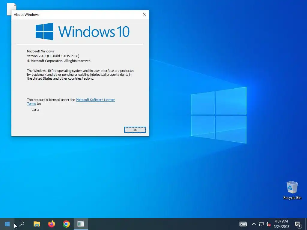
Task: Select the active winver taskbar item
Action: click(81, 224)
